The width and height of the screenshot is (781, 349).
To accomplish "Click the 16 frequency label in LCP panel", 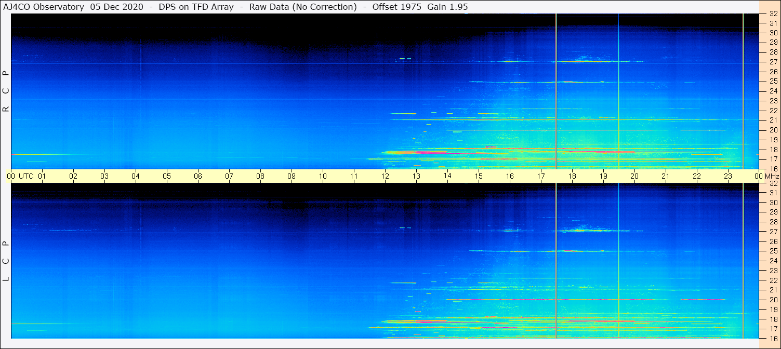I will click(x=773, y=338).
